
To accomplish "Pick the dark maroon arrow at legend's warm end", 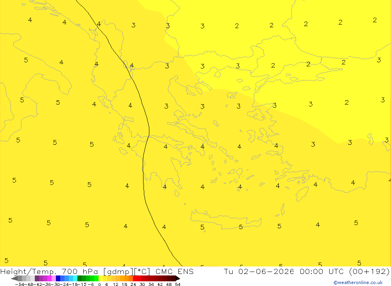I will [x=178, y=279].
